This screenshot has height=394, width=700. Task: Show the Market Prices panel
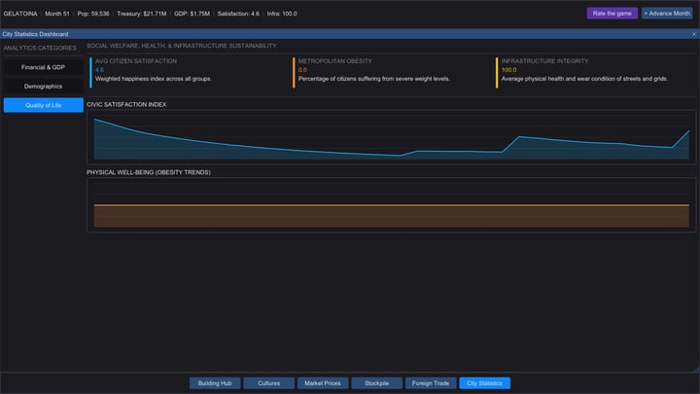coord(323,383)
